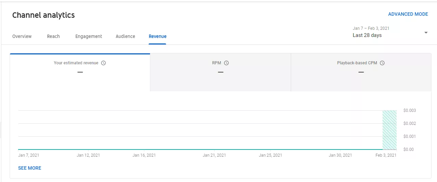Click the clock icon beside Playback-based CPM
Viewport: 437px width, 182px height.
[382, 63]
